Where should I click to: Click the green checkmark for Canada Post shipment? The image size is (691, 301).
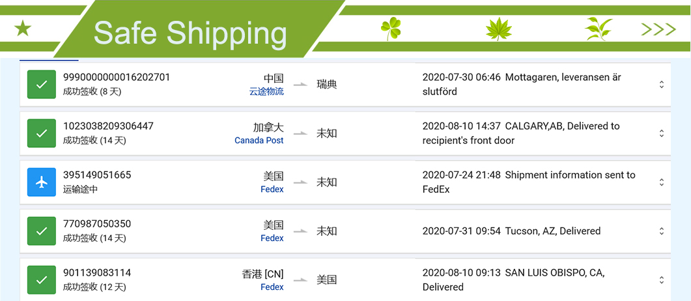tap(42, 133)
